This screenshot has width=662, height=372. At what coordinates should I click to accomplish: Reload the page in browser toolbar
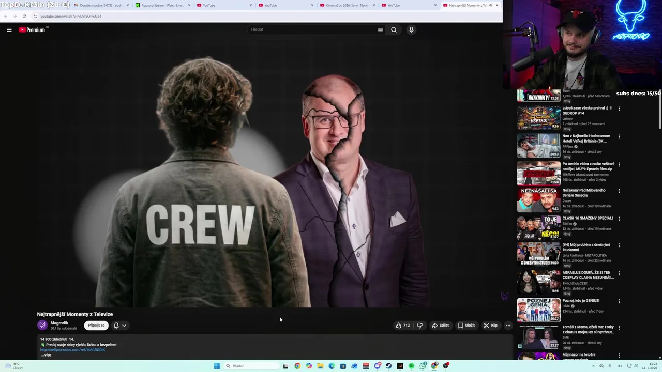(x=24, y=16)
